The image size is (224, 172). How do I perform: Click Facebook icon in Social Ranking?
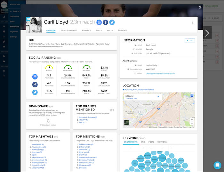35,85
